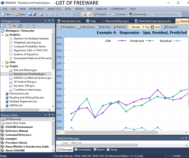Viewport: 189px width, 158px height.
Task: Pin the Workspace View panel
Action: pyautogui.click(x=49, y=21)
